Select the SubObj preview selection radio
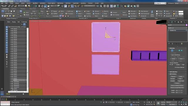 tap(175, 65)
